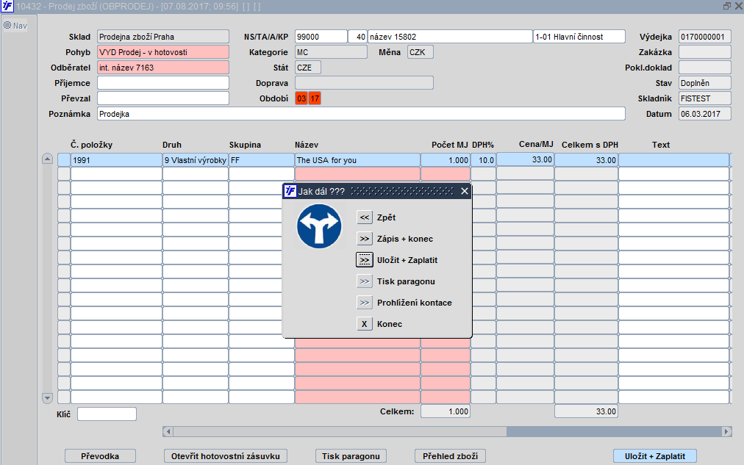Screen dimensions: 744x465
Task: Click the Celkem quantity total 1.000
Action: pos(445,411)
